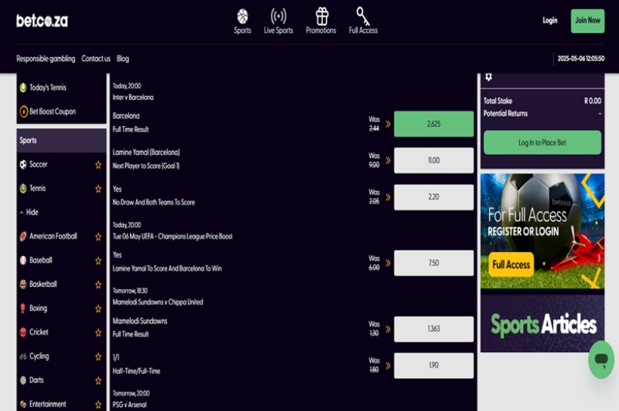Click boost arrows beside 7.50 odds

(x=388, y=263)
